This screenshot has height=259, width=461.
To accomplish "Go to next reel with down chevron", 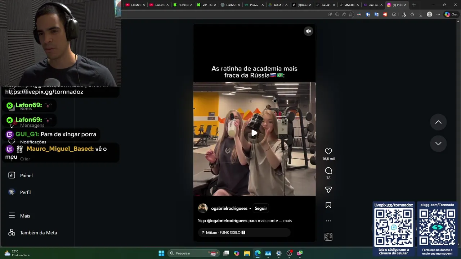I will pos(438,144).
